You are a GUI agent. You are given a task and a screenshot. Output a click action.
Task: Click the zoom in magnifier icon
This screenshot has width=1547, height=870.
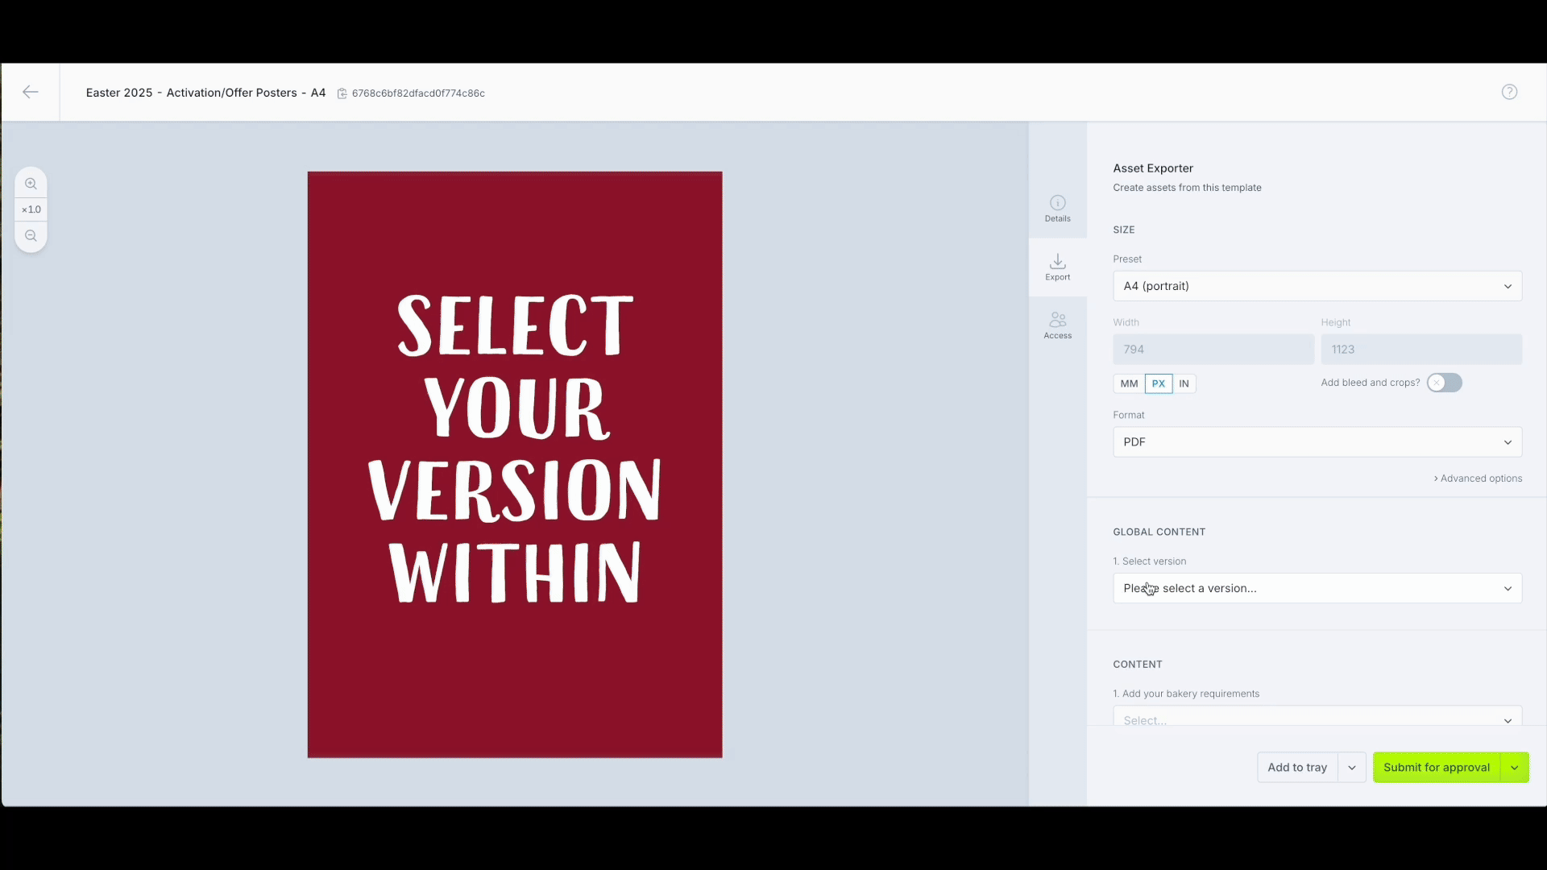(31, 184)
